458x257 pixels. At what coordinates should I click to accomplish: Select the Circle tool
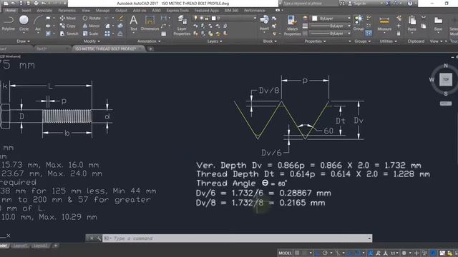(x=24, y=24)
